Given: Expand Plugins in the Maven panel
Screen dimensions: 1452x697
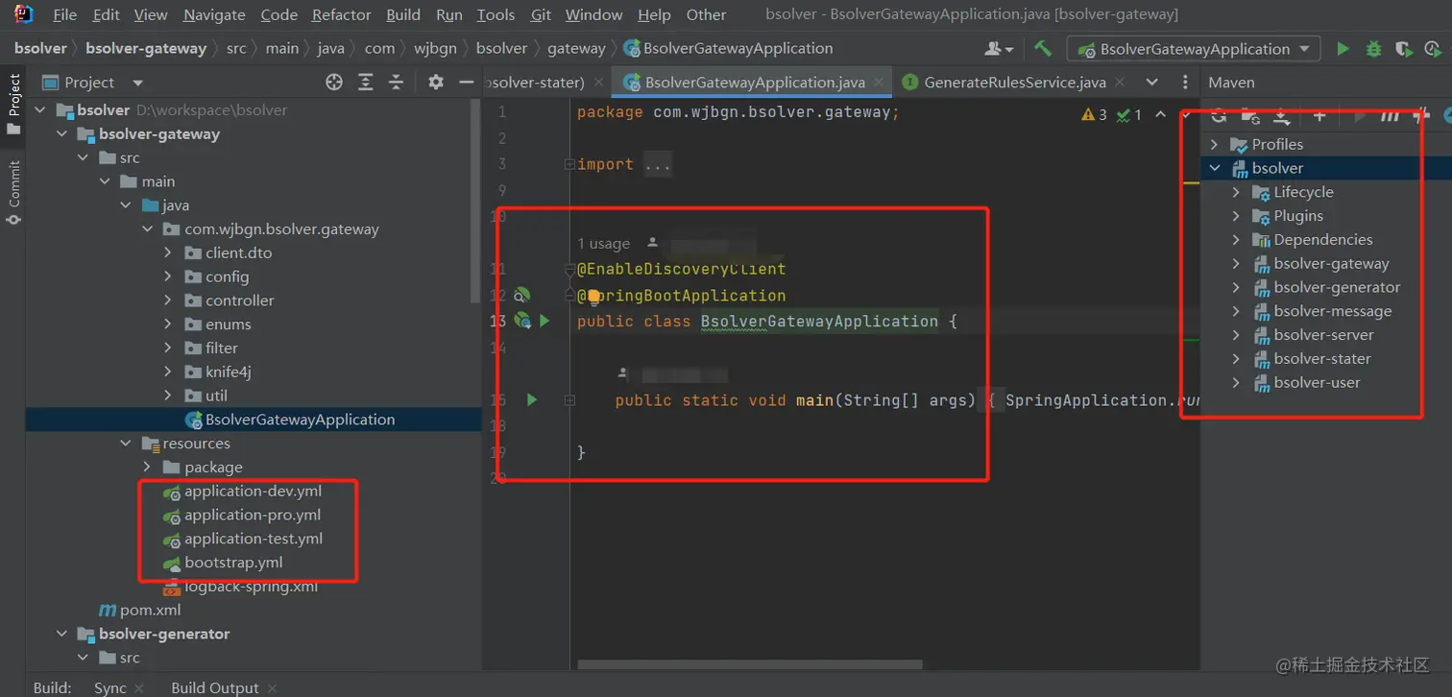Looking at the screenshot, I should coord(1237,216).
